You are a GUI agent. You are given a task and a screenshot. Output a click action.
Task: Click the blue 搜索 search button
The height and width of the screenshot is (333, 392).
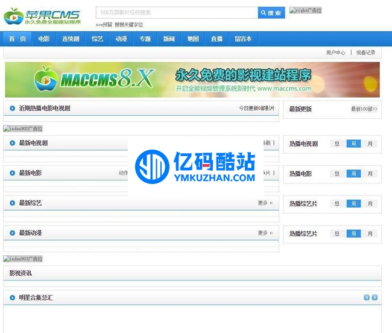pyautogui.click(x=271, y=13)
